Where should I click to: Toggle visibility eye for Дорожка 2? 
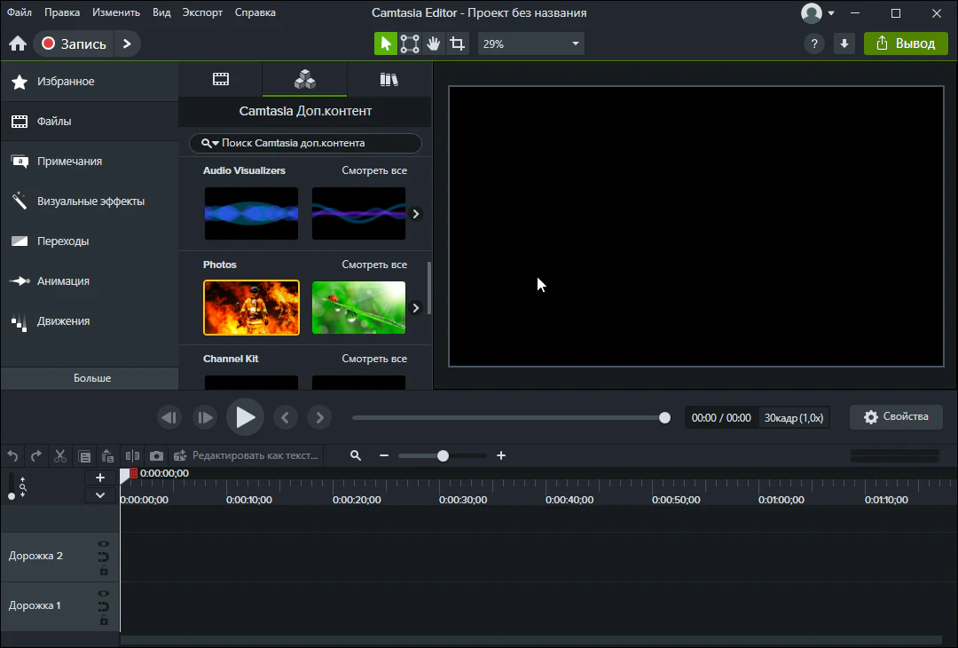coord(104,543)
